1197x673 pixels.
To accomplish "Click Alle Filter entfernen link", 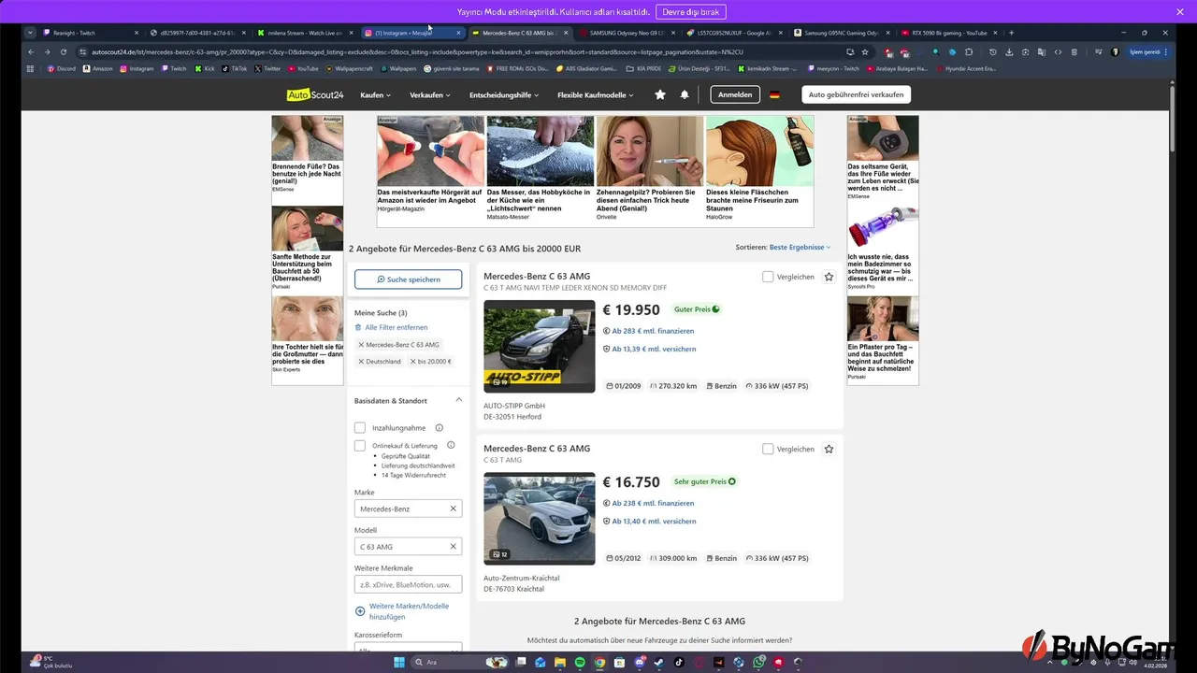I will (391, 327).
